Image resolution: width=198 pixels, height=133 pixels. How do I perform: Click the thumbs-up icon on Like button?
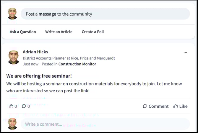point(176,106)
